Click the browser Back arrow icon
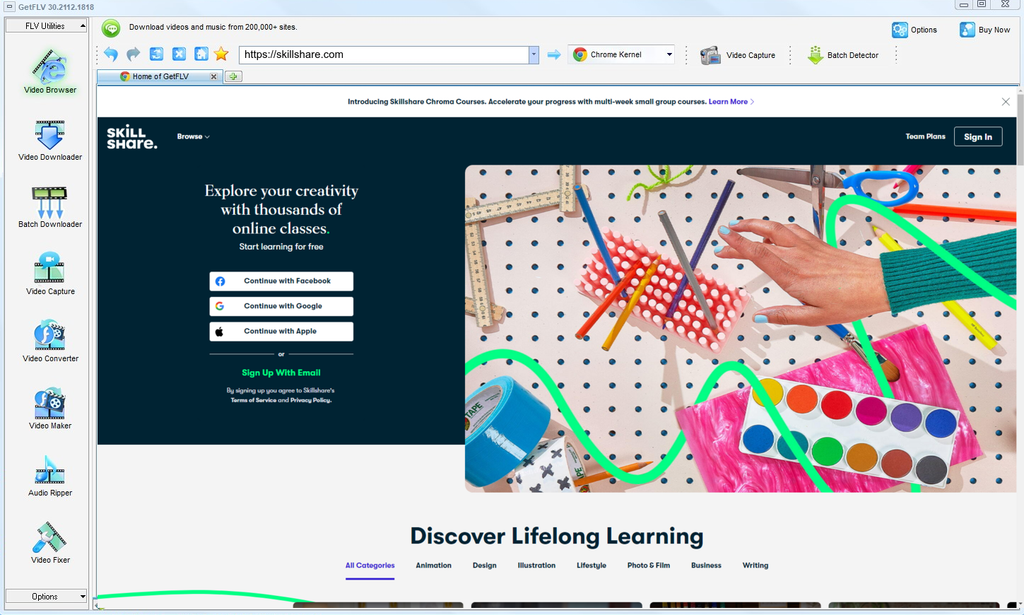 (111, 54)
